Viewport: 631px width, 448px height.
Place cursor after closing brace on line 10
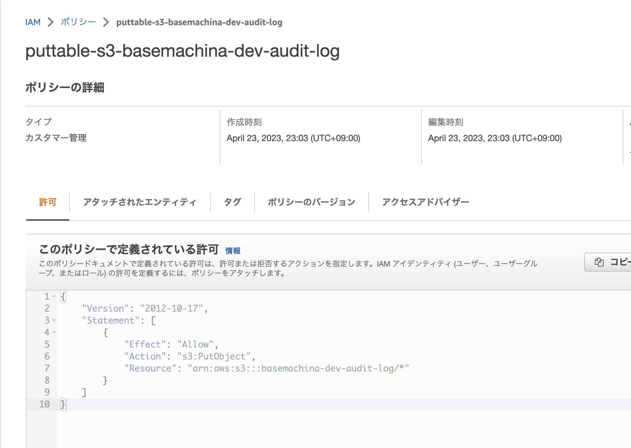[66, 404]
